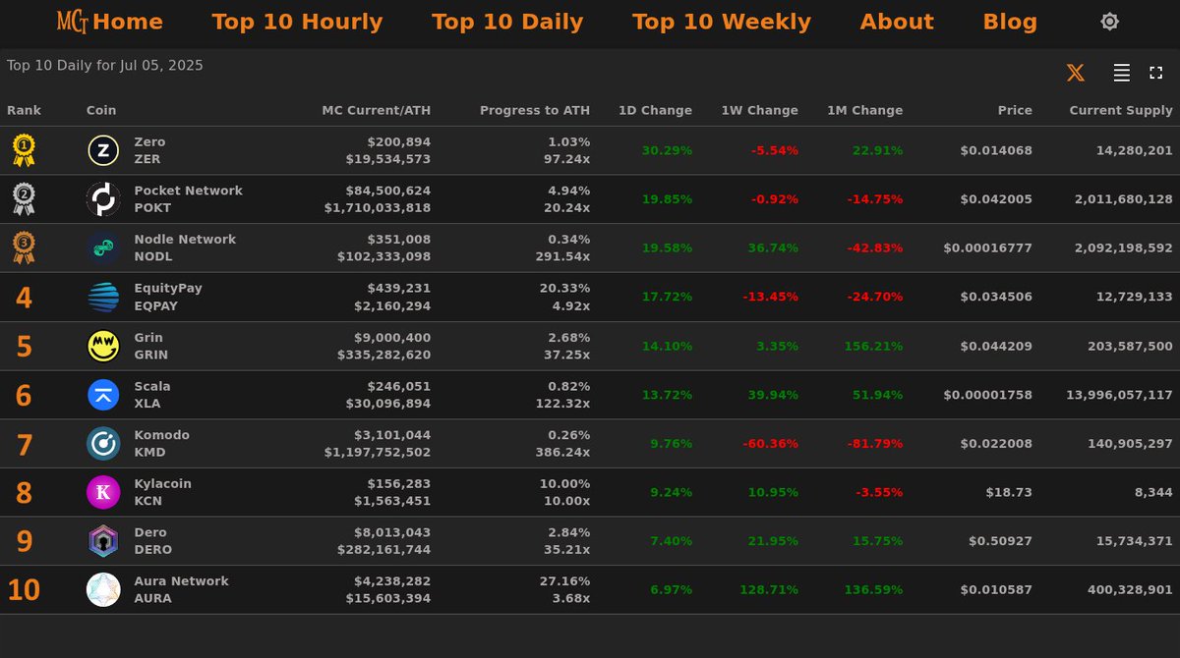Click the Nodle Network coin logo
This screenshot has width=1180, height=658.
[x=103, y=247]
